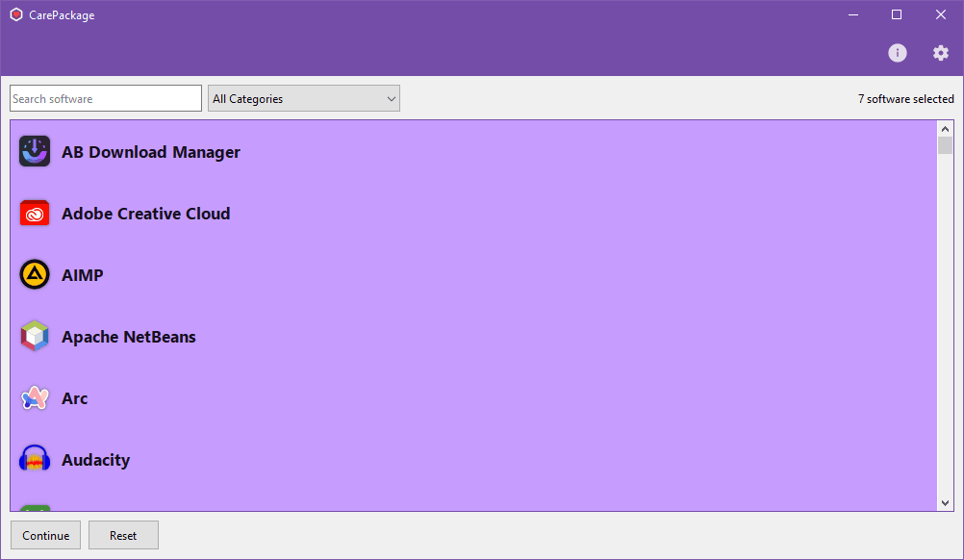Open the info about dialog icon

(x=897, y=53)
